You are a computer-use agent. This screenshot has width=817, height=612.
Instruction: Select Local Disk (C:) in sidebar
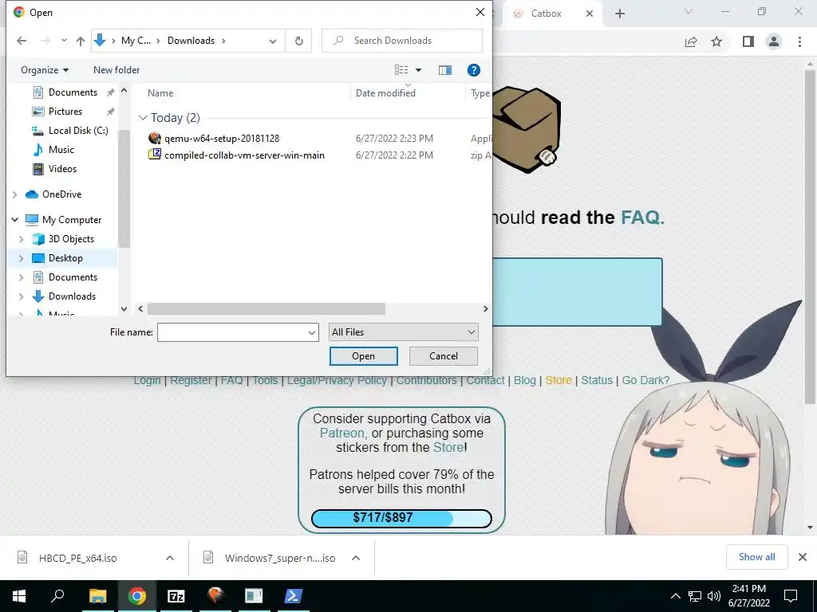pos(78,131)
